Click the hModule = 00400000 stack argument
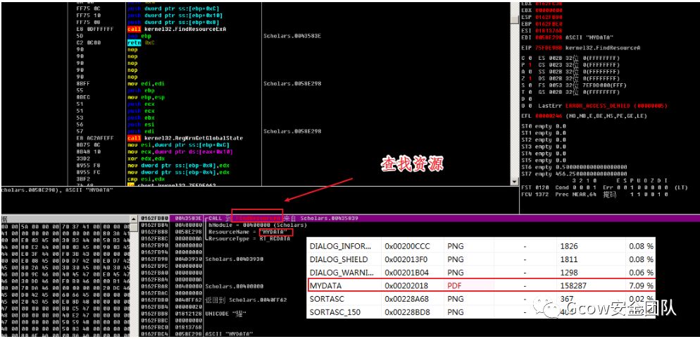 point(258,225)
